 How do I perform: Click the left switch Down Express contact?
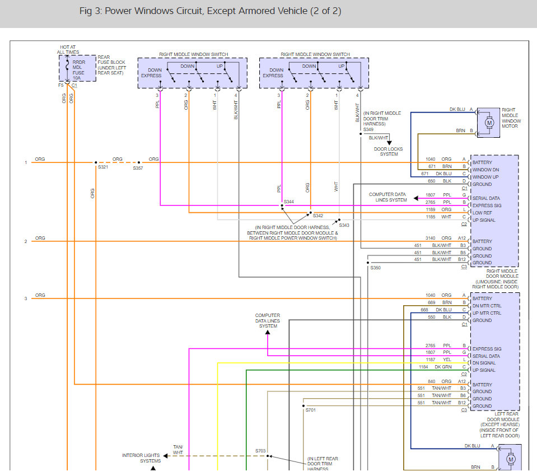(x=171, y=76)
